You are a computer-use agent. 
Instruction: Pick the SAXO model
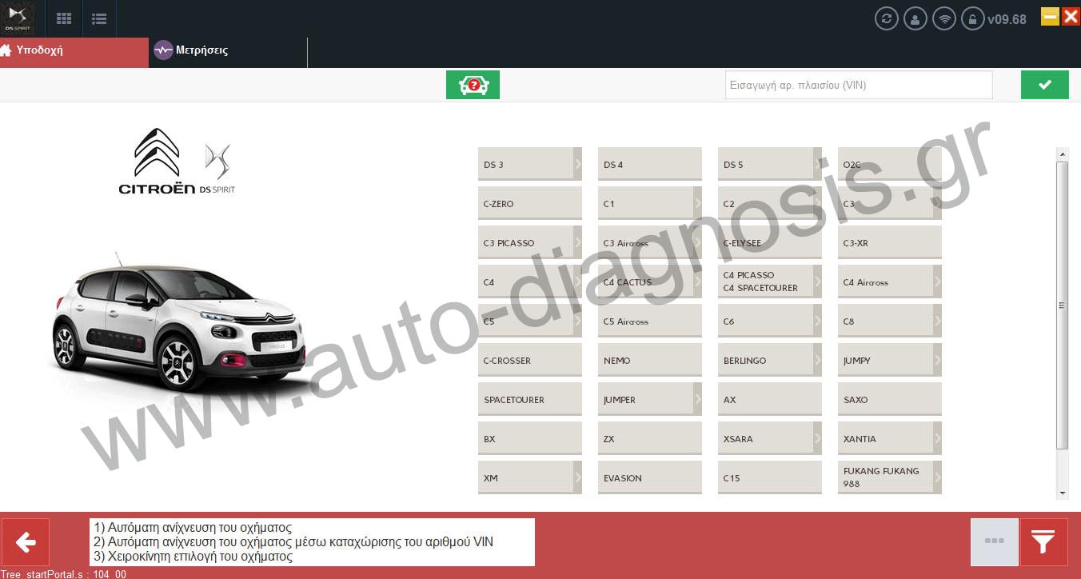[x=890, y=399]
